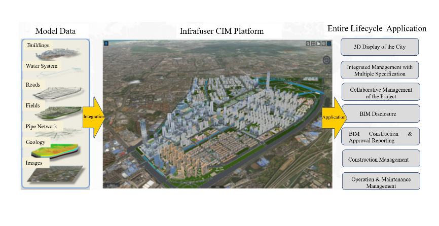
Task: Select the 3D Display of the City box
Action: click(379, 47)
